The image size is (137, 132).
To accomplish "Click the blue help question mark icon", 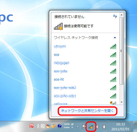I will (60, 126).
